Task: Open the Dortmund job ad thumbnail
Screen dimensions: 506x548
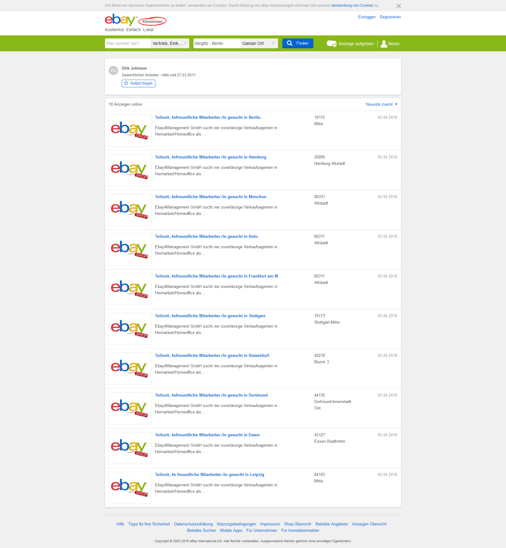Action: coord(130,408)
